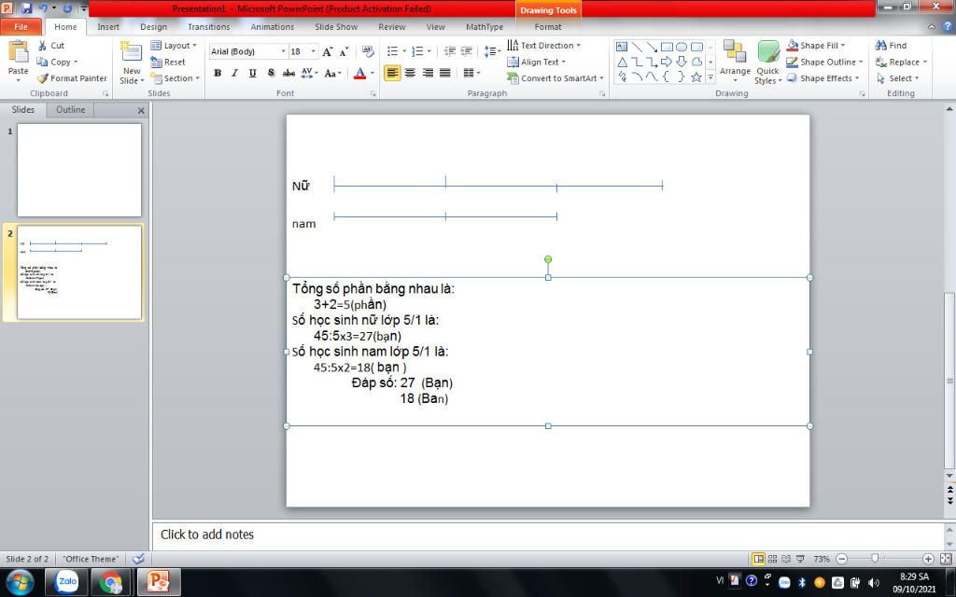
Task: Set Align Text Right
Action: click(428, 73)
